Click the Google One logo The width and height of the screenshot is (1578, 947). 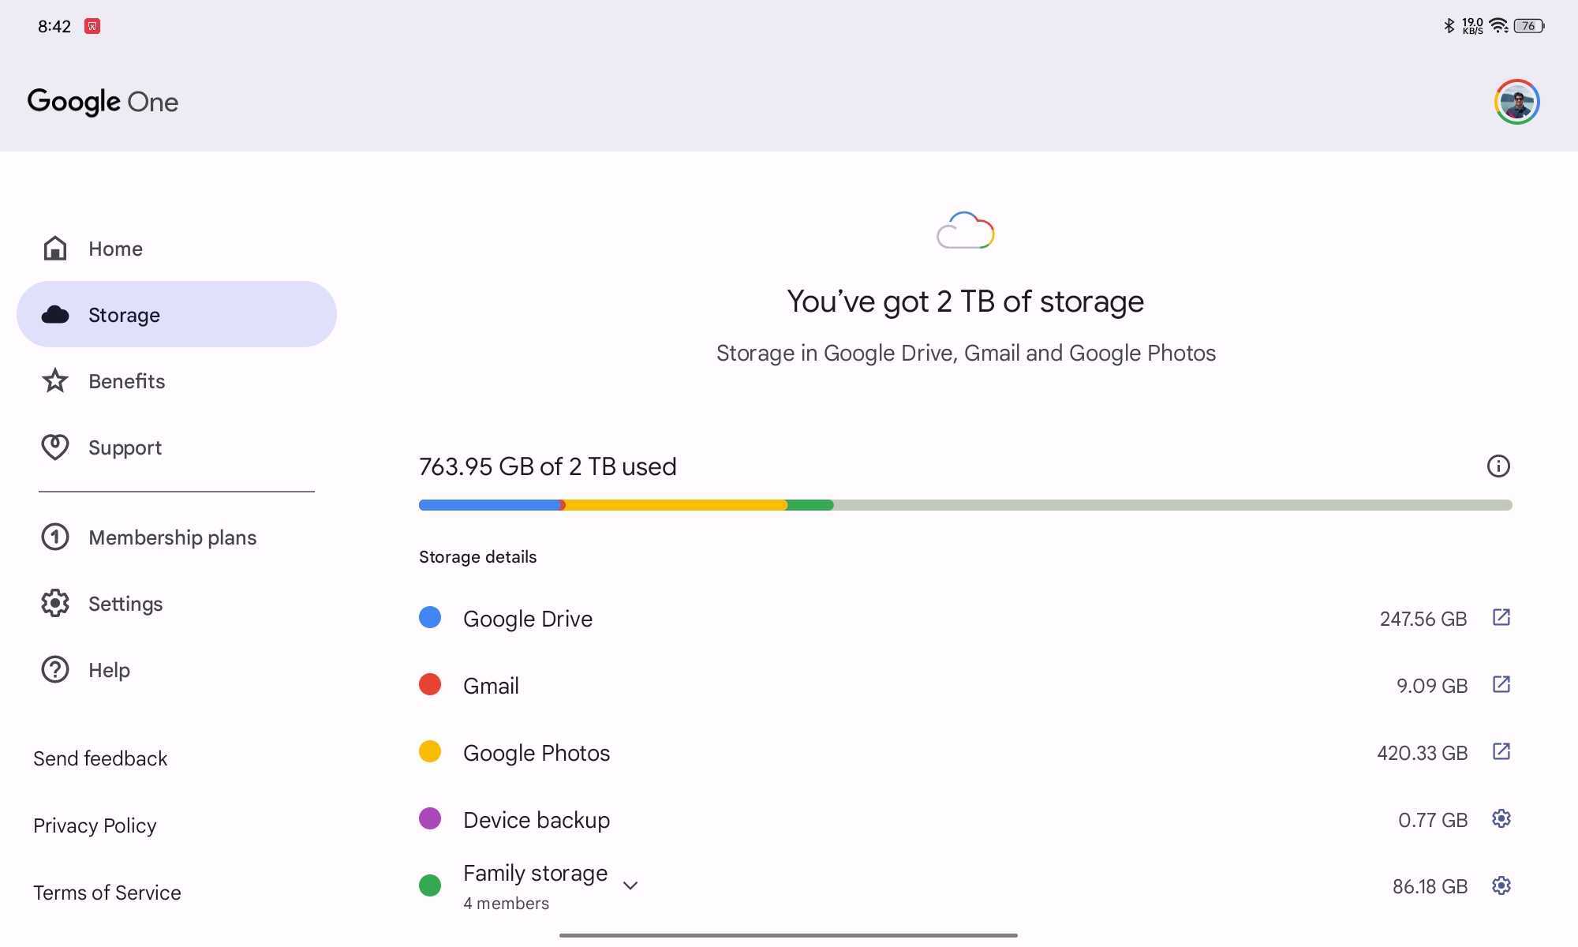103,102
